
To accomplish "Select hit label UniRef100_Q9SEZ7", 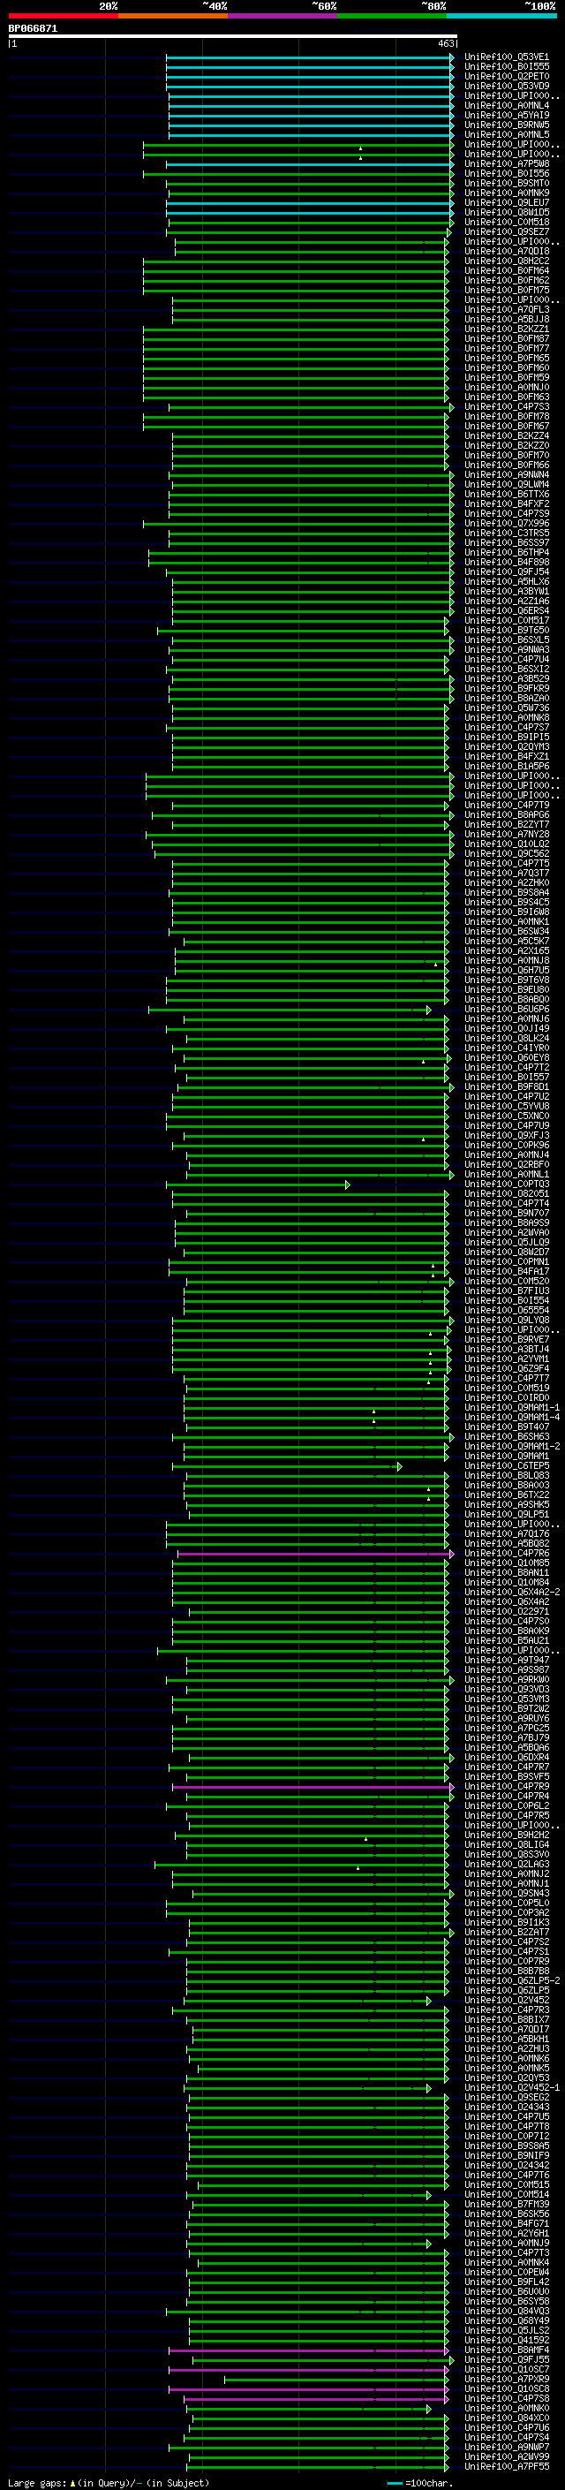I will [506, 232].
